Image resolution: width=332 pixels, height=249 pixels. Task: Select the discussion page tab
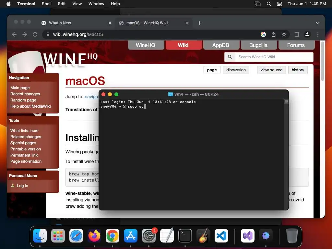(x=236, y=70)
